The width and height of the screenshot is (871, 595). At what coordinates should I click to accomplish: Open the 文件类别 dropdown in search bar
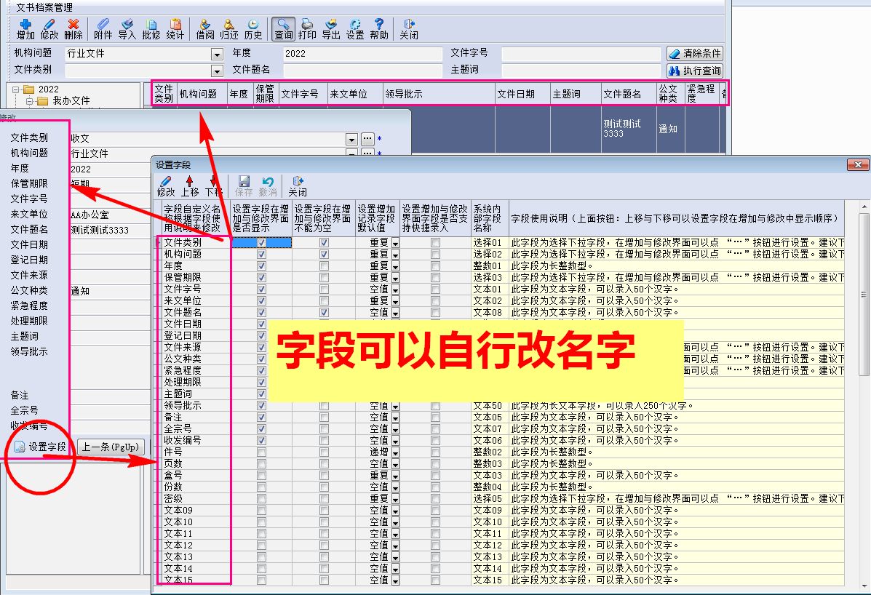coord(217,71)
